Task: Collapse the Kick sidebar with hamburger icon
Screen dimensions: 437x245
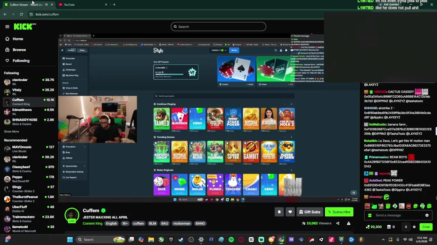Action: pos(7,27)
